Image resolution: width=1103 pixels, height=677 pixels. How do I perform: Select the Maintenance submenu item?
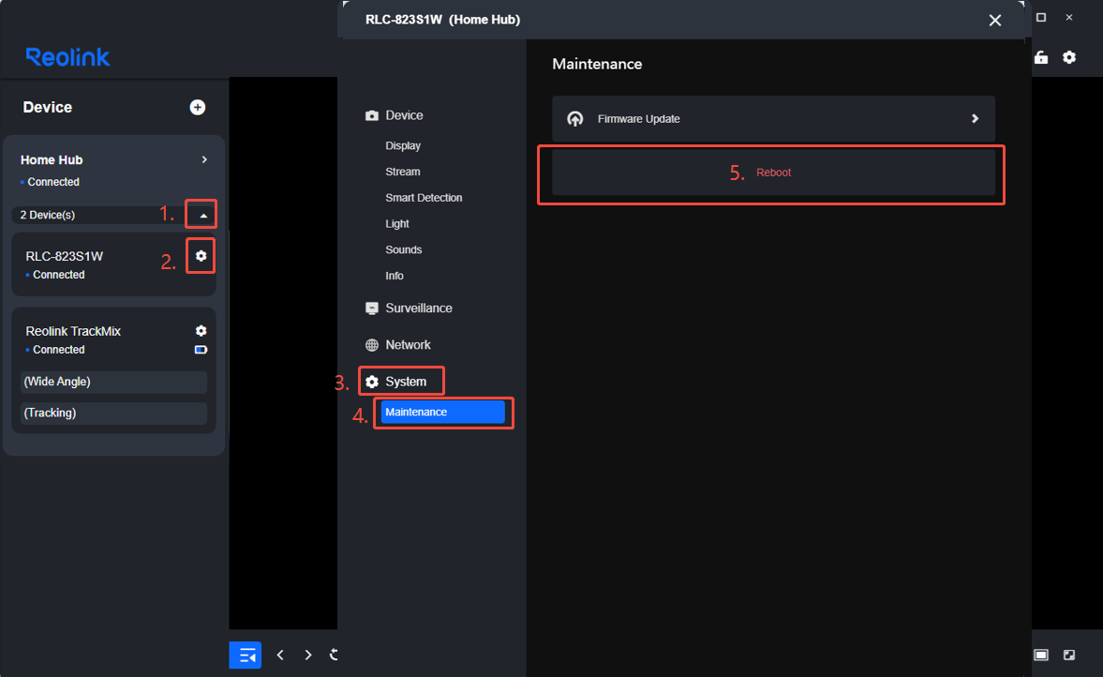point(442,413)
